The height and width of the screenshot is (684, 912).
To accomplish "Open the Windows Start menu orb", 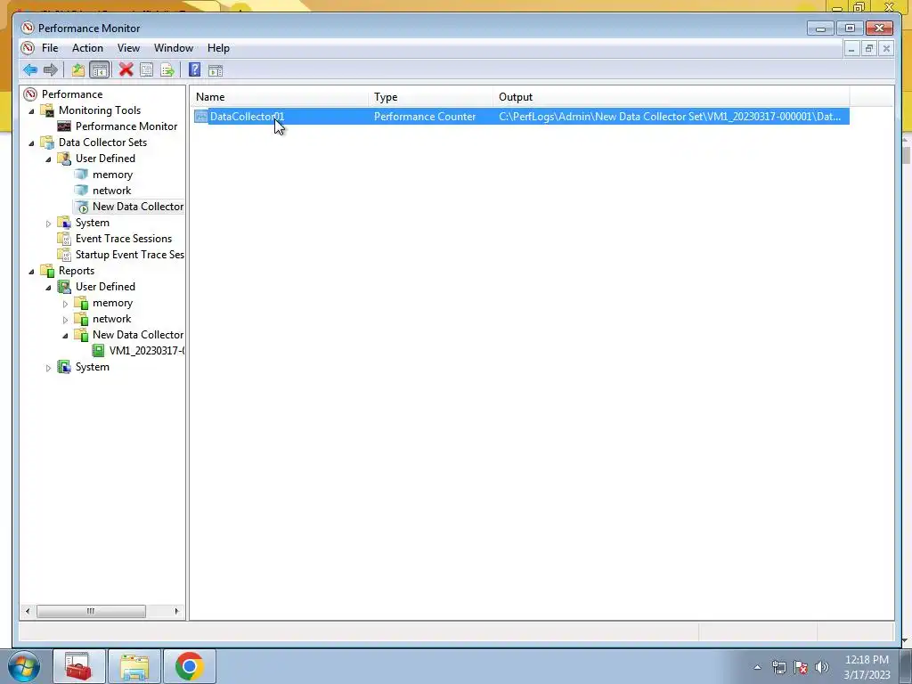I will point(24,666).
